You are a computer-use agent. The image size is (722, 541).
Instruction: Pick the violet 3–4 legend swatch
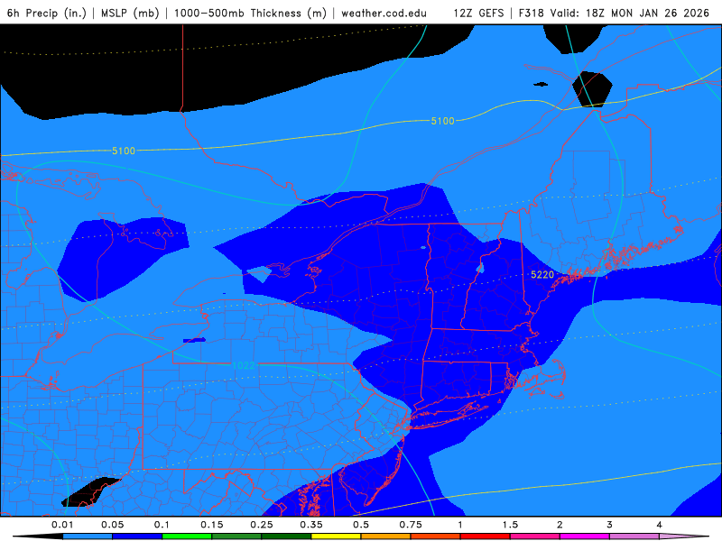point(634,536)
